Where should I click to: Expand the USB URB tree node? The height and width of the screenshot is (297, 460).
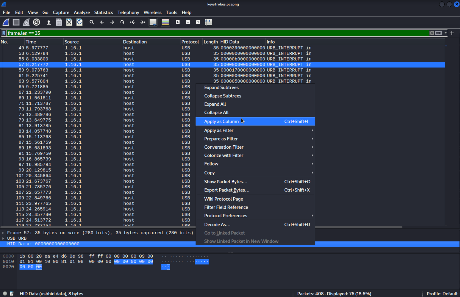click(x=3, y=238)
